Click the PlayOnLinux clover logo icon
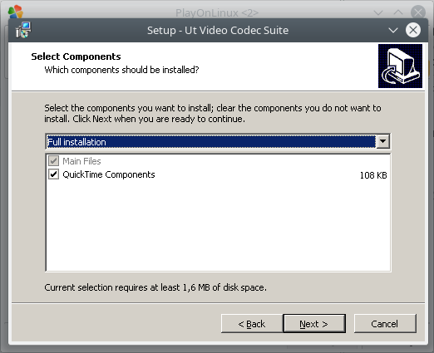Viewport: 434px width, 353px height. 16,12
